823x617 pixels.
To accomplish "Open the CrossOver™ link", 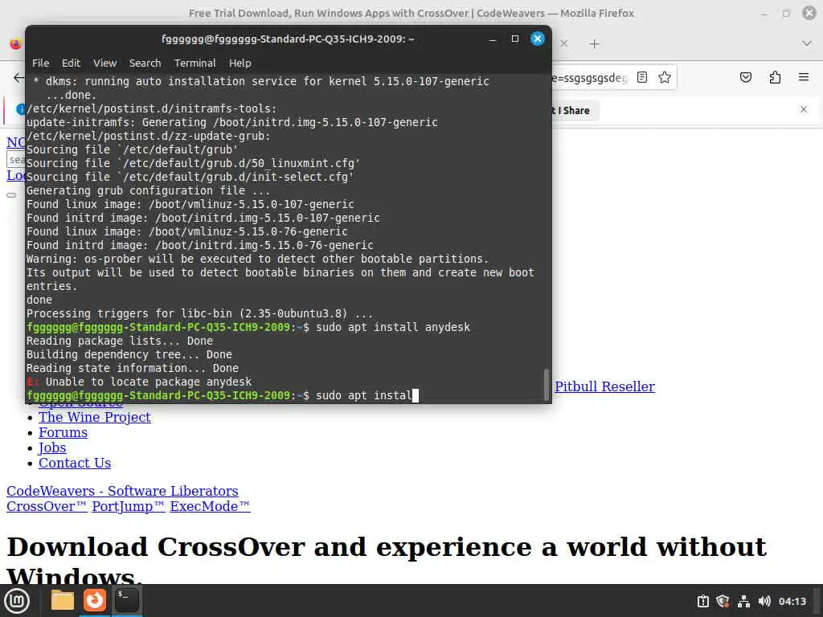I will pyautogui.click(x=47, y=506).
